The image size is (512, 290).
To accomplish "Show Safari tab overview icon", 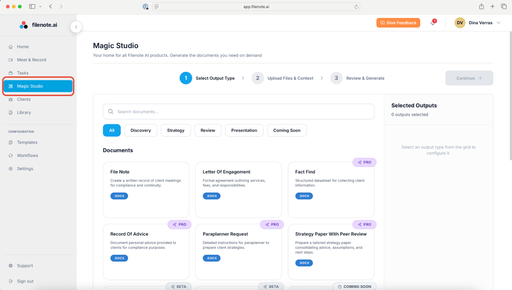I will click(x=504, y=6).
